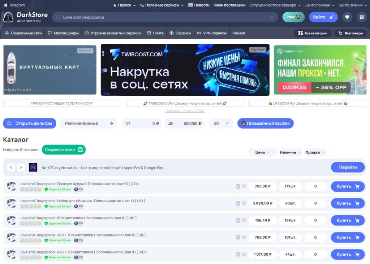This screenshot has width=370, height=264.
Task: Open the Новости menu item
Action: pos(199,5)
